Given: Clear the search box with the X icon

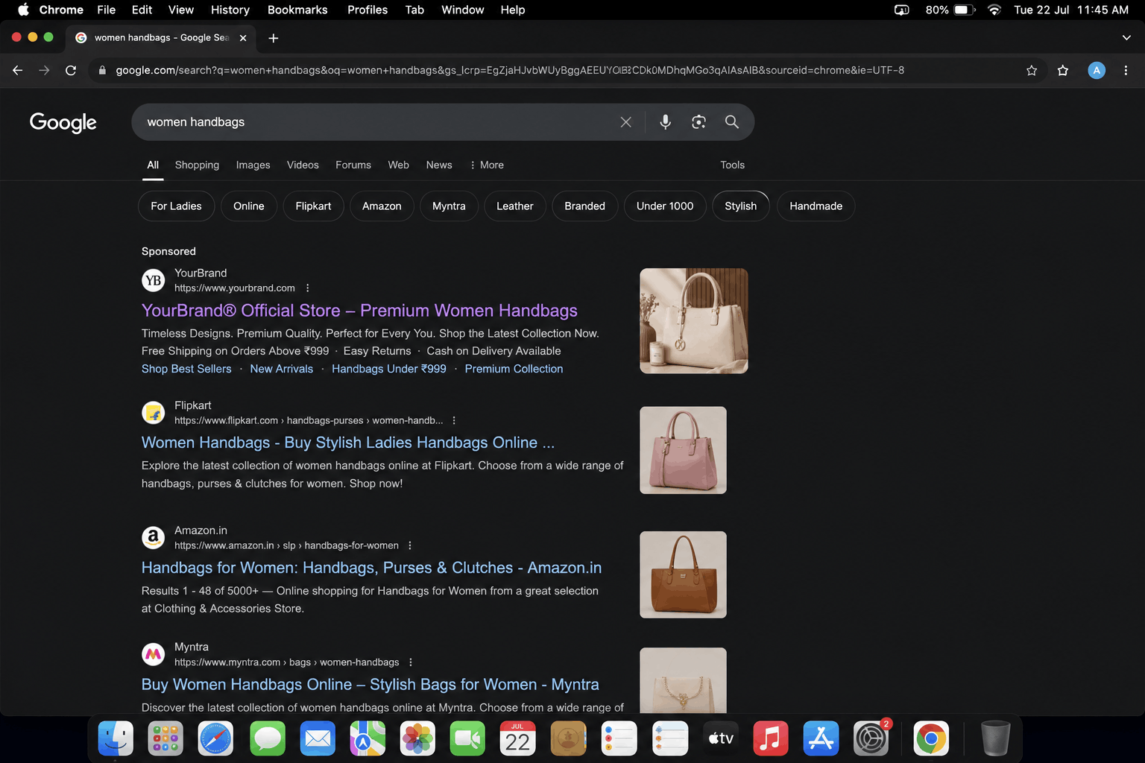Looking at the screenshot, I should point(625,122).
